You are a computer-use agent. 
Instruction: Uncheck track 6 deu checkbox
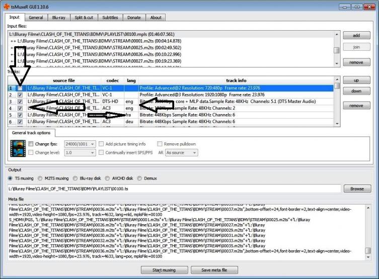(x=20, y=122)
